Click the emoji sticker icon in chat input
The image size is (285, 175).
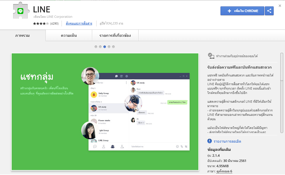177,146
